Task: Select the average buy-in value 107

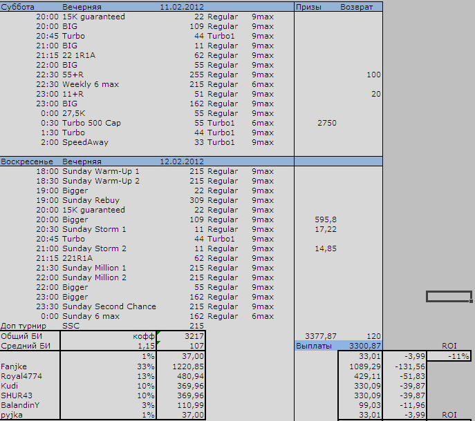Action: coord(196,346)
